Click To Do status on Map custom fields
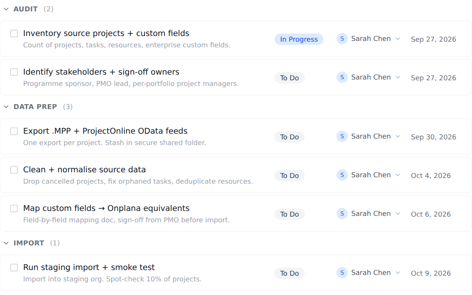472x295 pixels. pos(289,214)
